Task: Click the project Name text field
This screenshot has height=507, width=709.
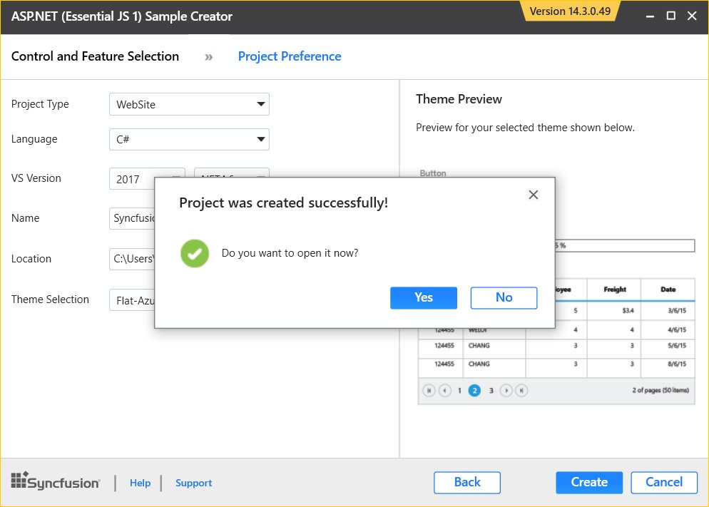Action: tap(133, 218)
